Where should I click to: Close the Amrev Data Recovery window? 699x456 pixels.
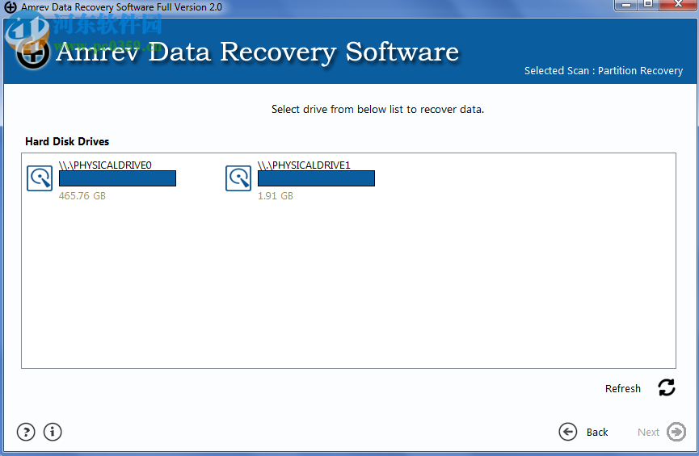click(x=678, y=5)
